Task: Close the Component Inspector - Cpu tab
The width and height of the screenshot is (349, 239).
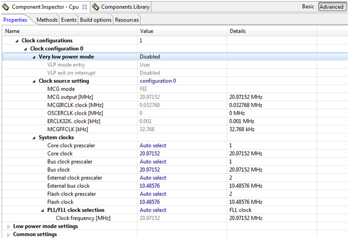Action: (x=84, y=7)
